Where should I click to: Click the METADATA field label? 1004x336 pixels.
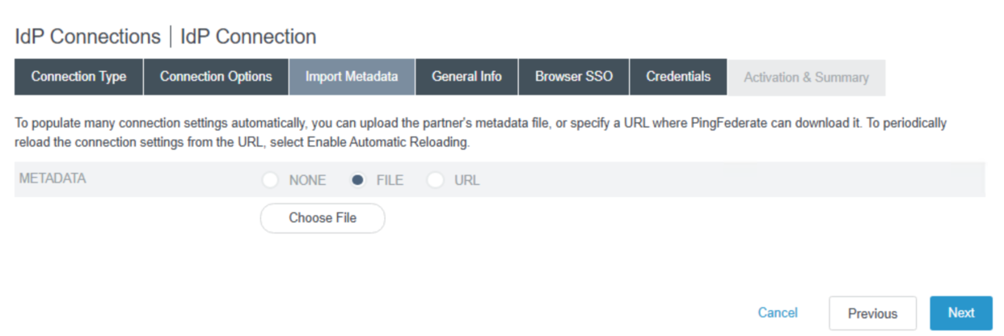click(x=52, y=178)
